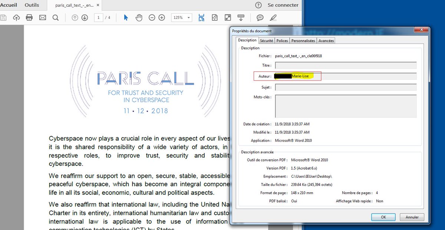Image resolution: width=445 pixels, height=230 pixels.
Task: Print the document via printer icon
Action: 29,17
